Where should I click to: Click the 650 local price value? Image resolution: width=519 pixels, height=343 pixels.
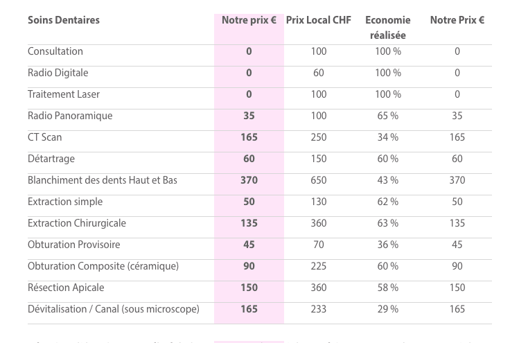319,180
